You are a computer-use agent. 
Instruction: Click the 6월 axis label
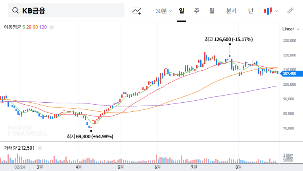[157, 167]
